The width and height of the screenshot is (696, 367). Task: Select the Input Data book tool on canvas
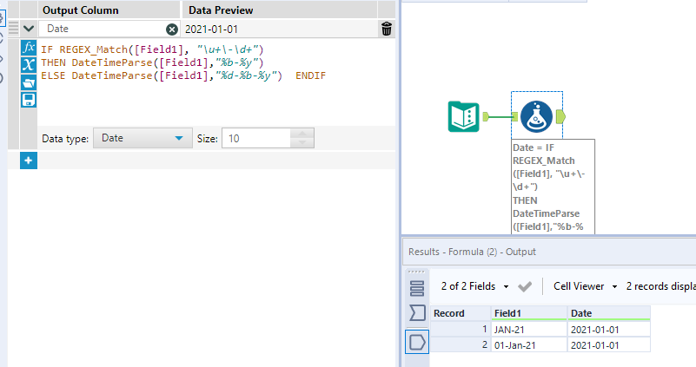463,116
